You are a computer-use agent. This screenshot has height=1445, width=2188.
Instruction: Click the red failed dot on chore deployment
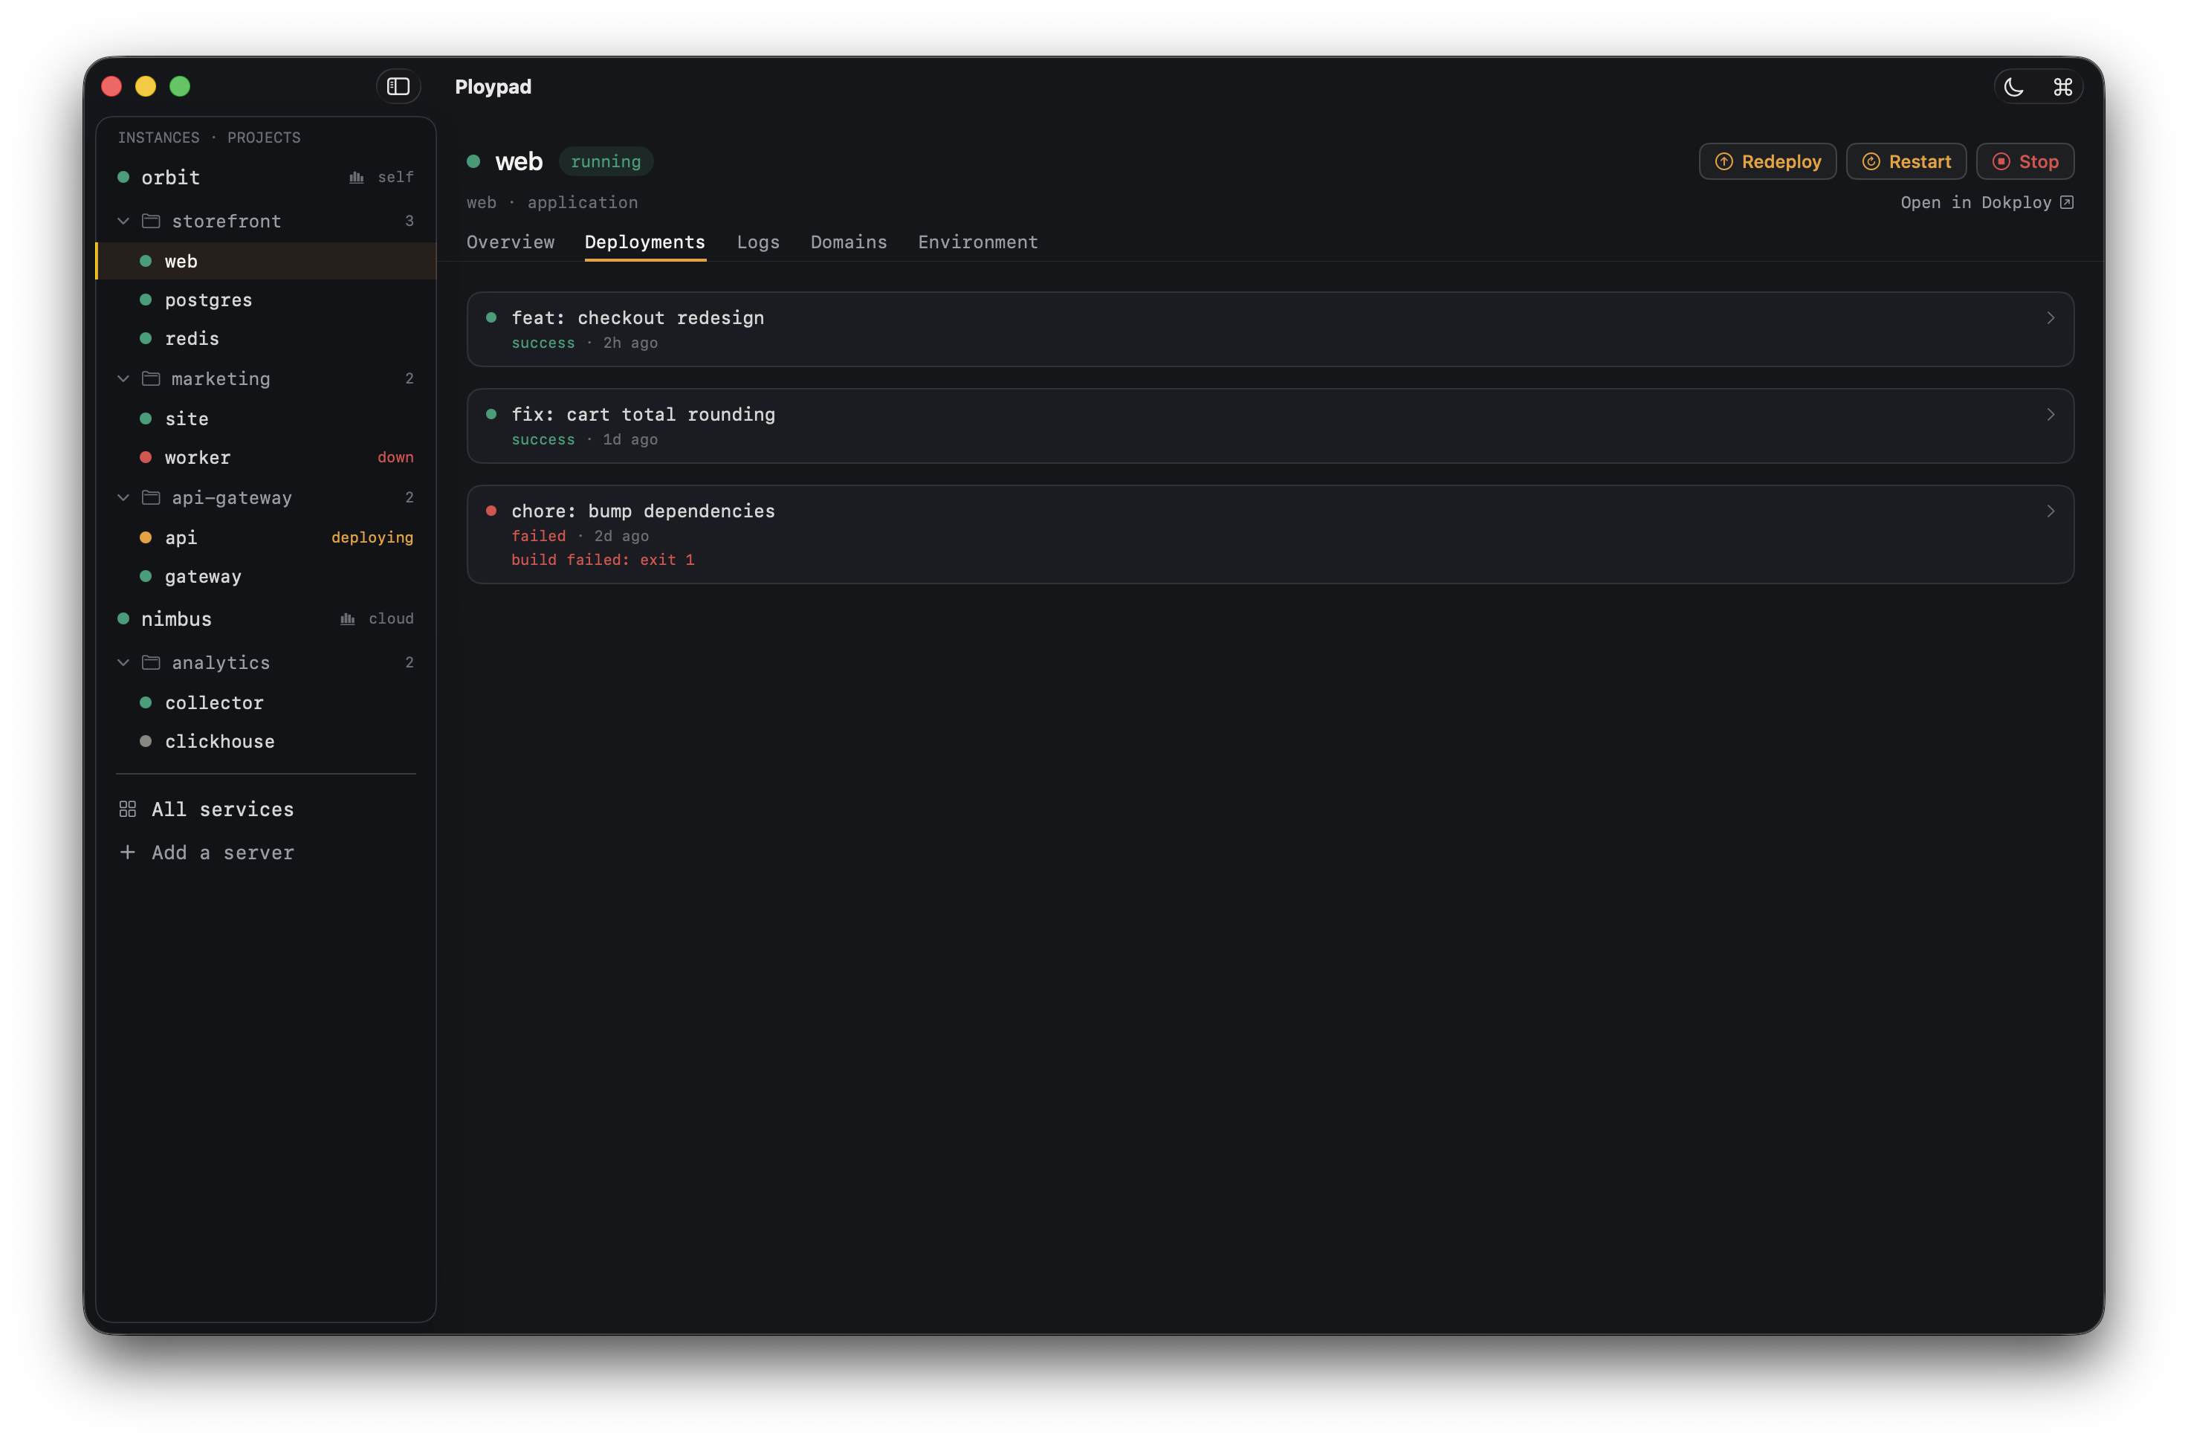tap(491, 511)
